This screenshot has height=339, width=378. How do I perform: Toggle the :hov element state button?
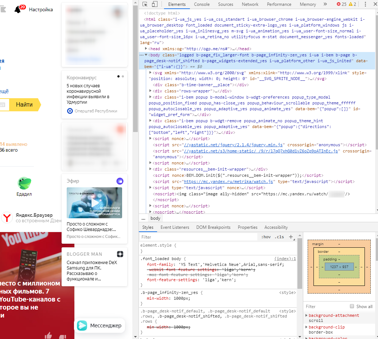266,237
